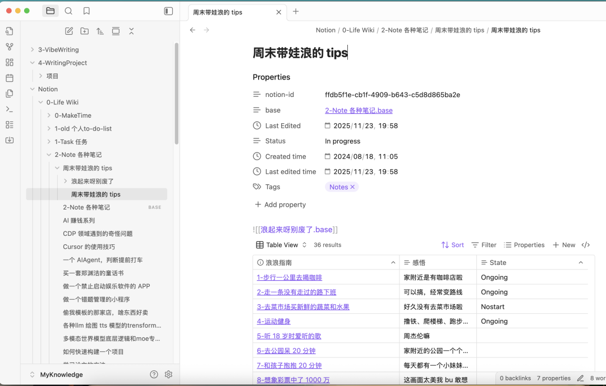Open the search panel in sidebar
This screenshot has width=606, height=386.
click(68, 11)
